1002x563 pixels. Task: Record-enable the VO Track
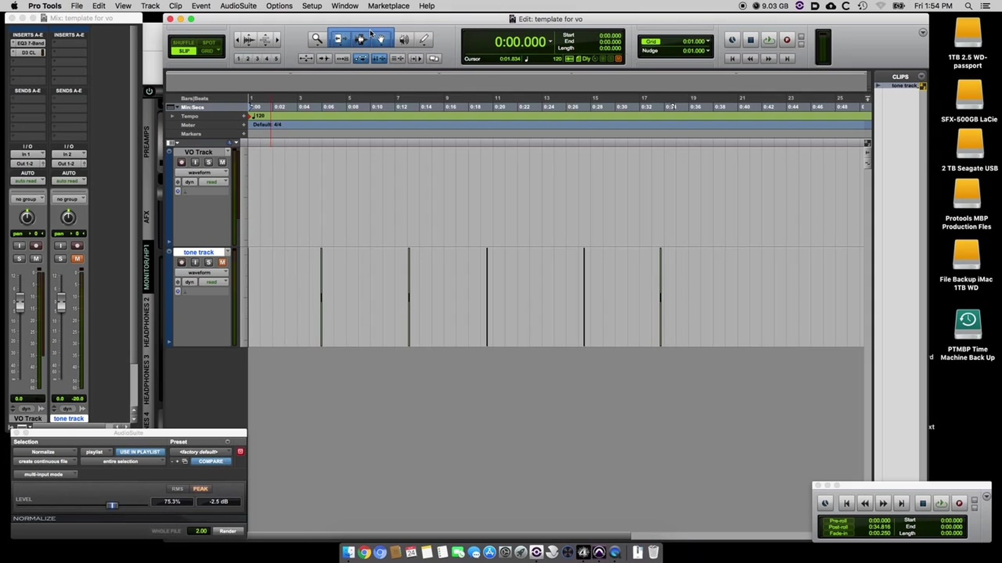(181, 162)
